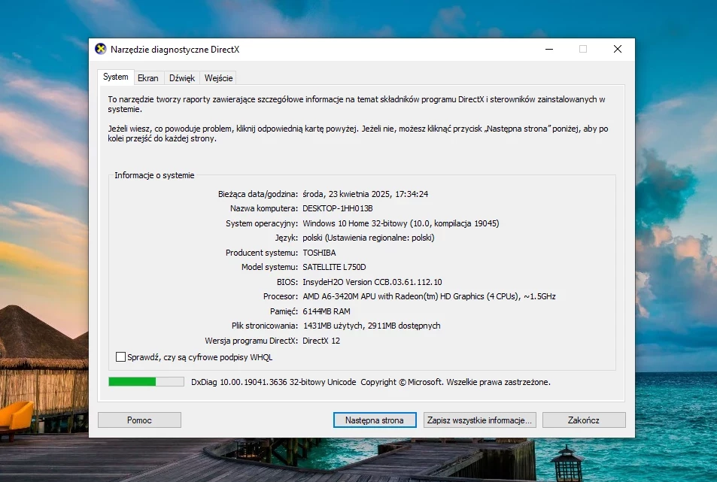Select the Wejście tab

pos(219,78)
